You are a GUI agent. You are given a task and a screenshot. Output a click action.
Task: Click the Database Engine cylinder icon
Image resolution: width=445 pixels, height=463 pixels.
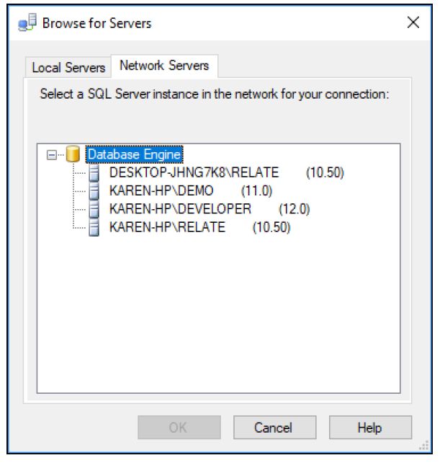coord(73,154)
